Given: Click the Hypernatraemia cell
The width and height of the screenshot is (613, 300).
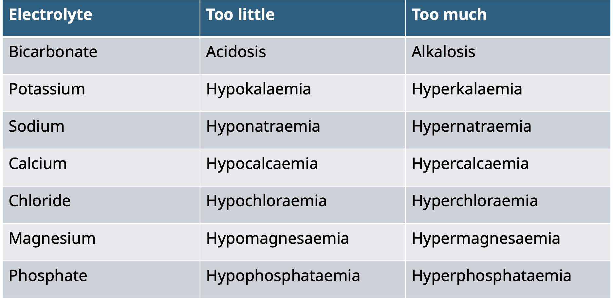Looking at the screenshot, I should 472,126.
